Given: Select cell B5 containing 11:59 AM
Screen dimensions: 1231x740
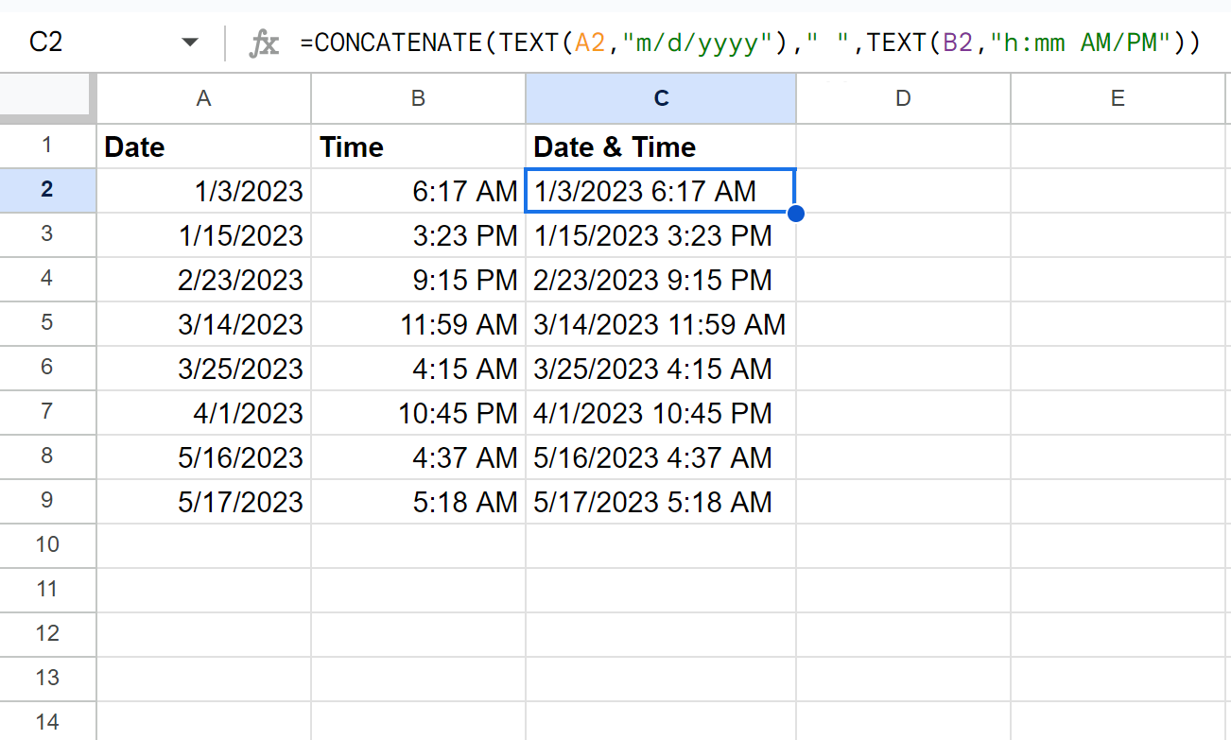Looking at the screenshot, I should 418,324.
